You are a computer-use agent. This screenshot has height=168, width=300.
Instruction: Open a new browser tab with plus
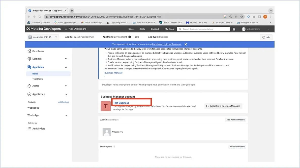[x=72, y=11]
